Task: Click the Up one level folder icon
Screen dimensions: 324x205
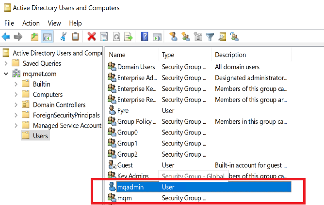Action: tap(34, 37)
